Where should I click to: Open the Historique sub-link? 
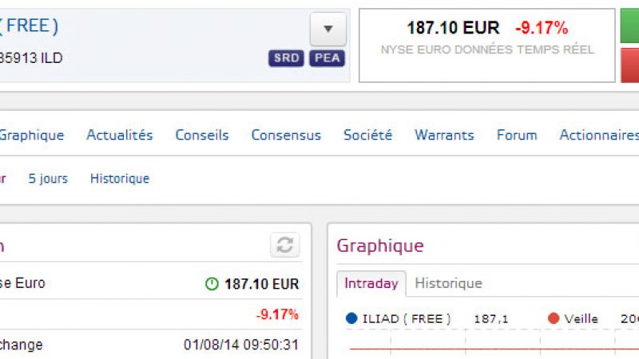[120, 179]
